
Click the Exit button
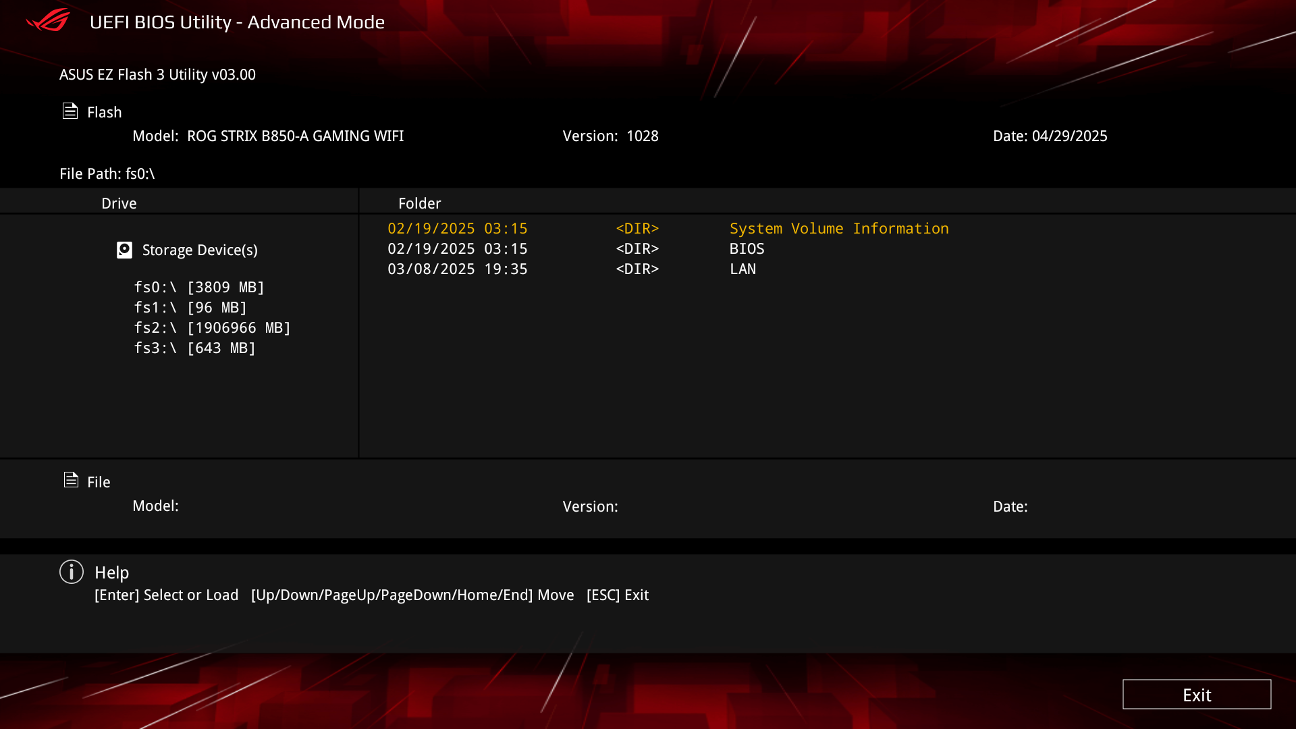point(1197,695)
